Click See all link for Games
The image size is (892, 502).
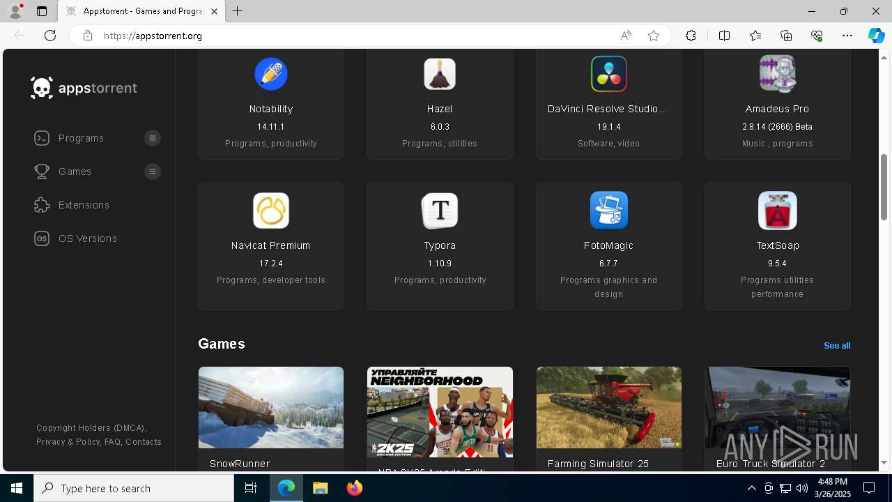[x=837, y=346]
